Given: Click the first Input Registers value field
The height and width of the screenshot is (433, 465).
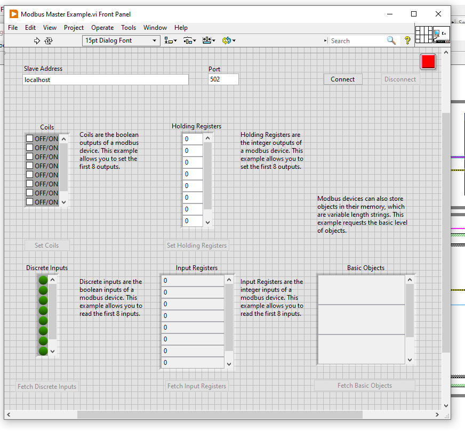Looking at the screenshot, I should pyautogui.click(x=193, y=281).
